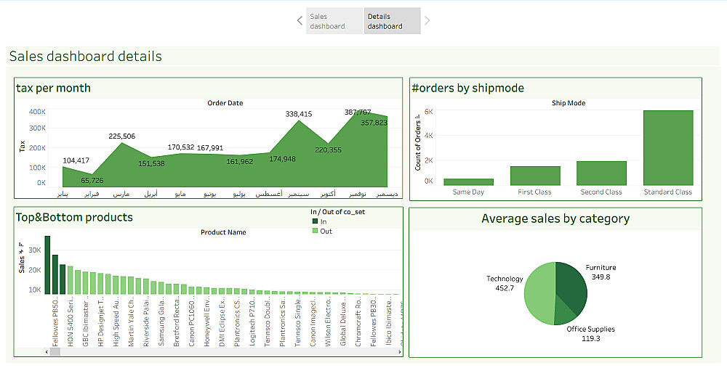Screen dimensions: 727x368
Task: Click the Tennsco Single.. product label
Action: (x=297, y=323)
